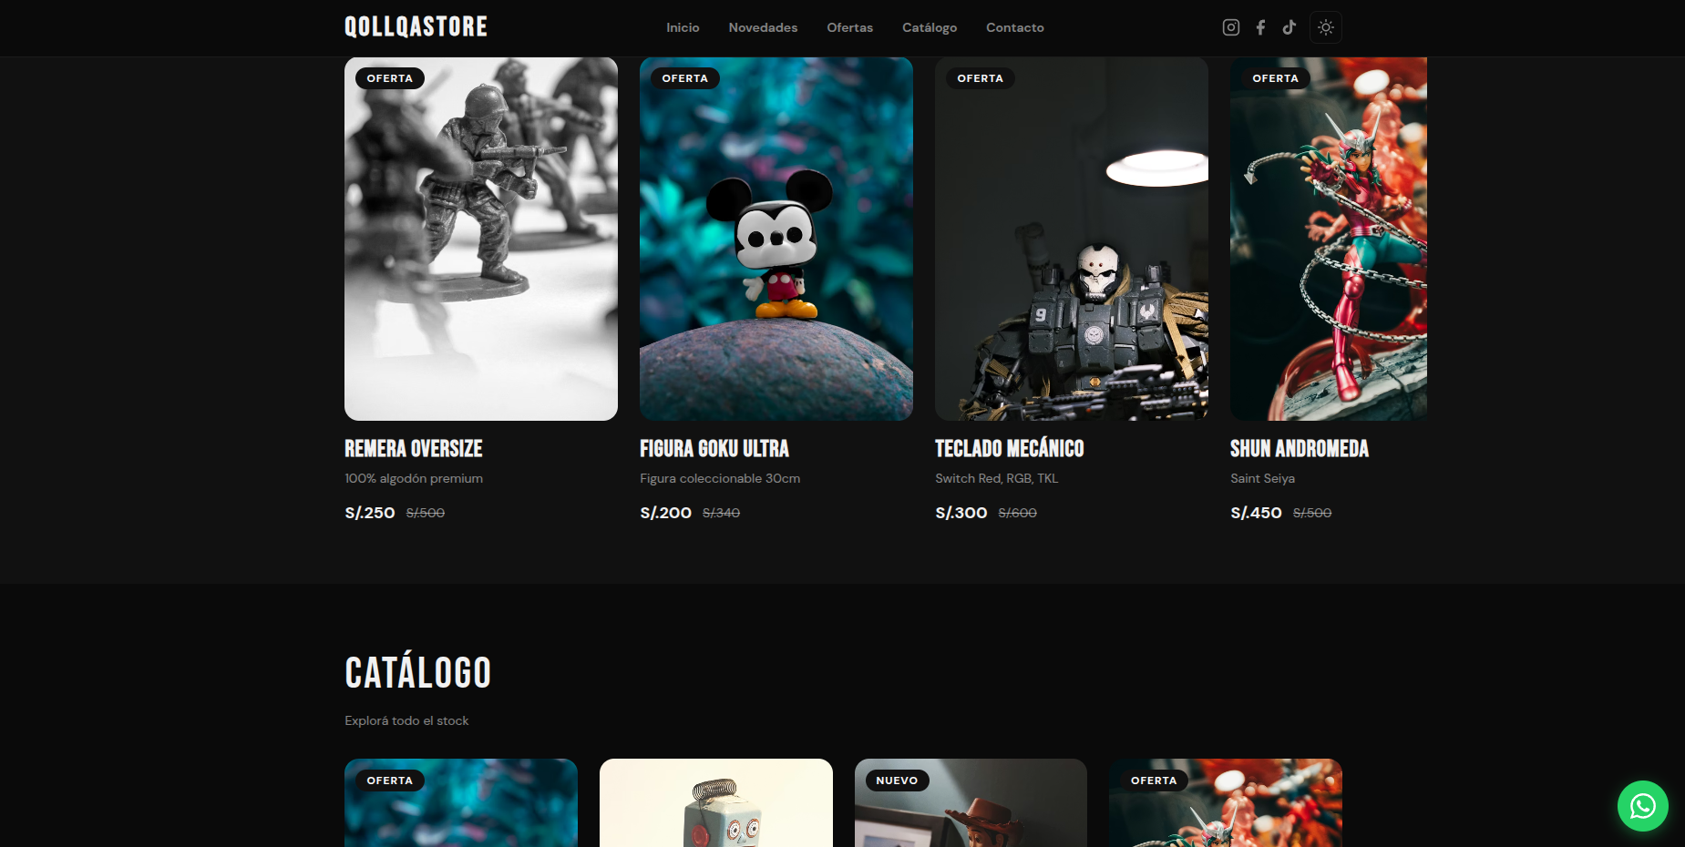The image size is (1685, 847).
Task: Click OFERTA badge on Remera Oversize
Action: click(390, 78)
